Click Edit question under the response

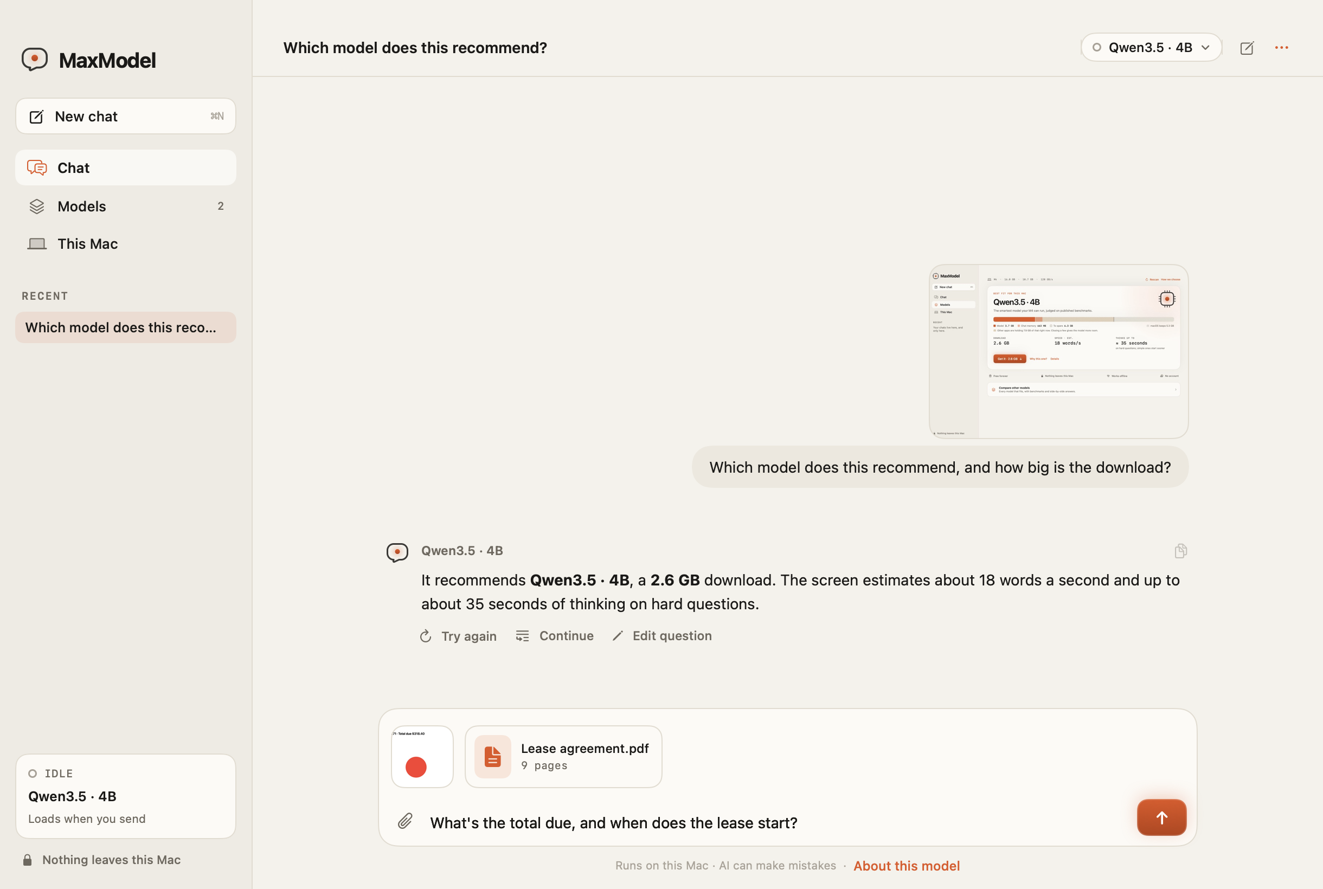662,636
